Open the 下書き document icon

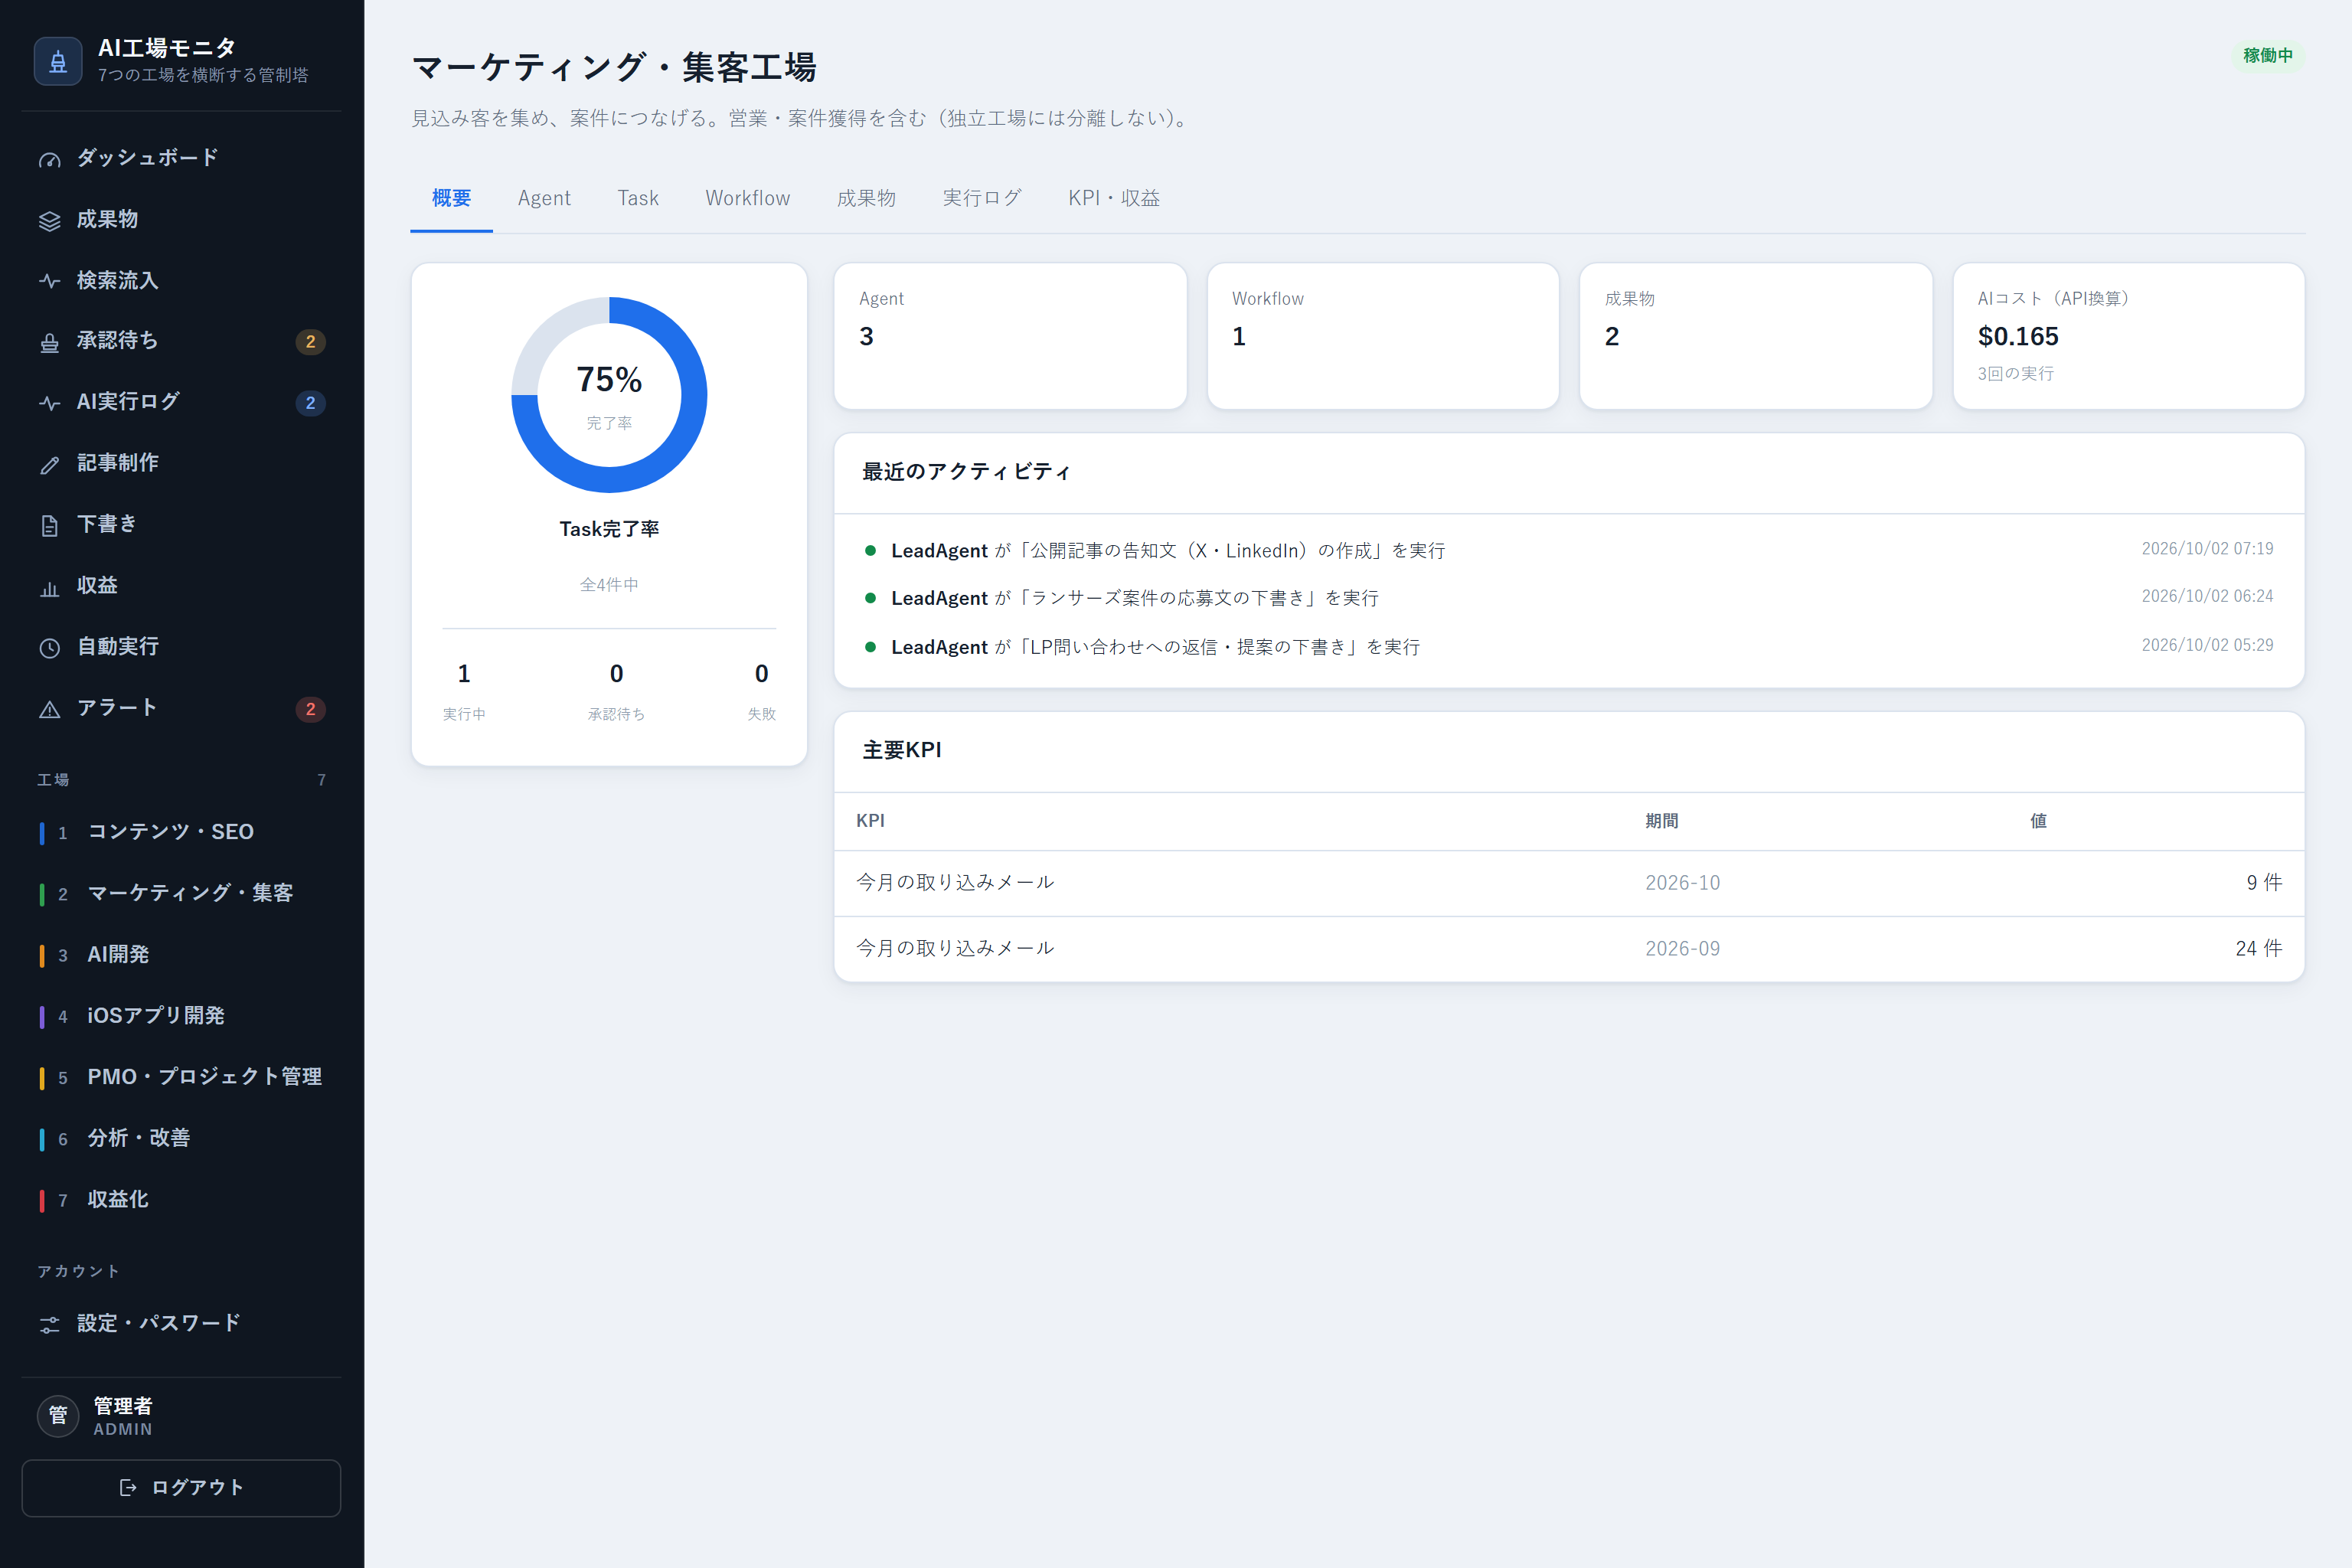click(49, 526)
